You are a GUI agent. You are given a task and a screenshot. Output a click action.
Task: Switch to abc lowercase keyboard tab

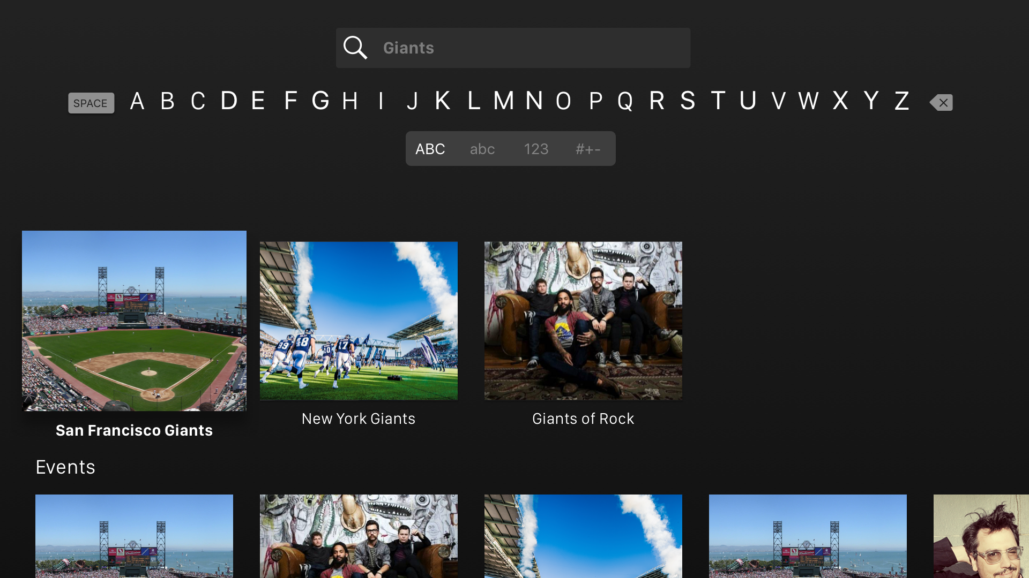point(482,149)
